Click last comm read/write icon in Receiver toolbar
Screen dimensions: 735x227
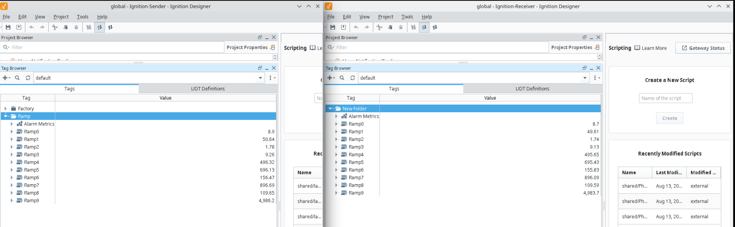(435, 27)
